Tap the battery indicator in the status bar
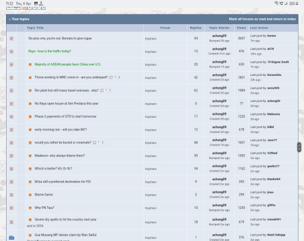The image size is (304, 241). [x=297, y=4]
